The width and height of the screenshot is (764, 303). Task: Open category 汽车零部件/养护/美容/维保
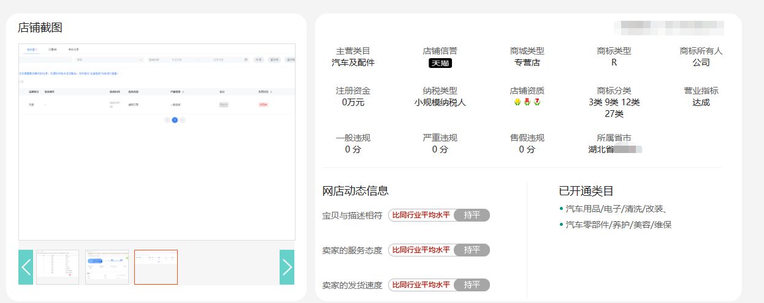(618, 225)
